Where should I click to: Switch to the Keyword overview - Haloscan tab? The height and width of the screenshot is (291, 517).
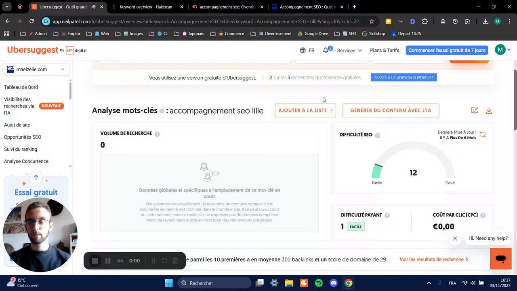click(147, 7)
